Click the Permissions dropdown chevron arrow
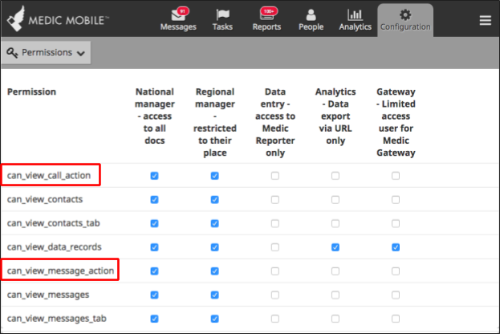The width and height of the screenshot is (500, 334). 81,53
